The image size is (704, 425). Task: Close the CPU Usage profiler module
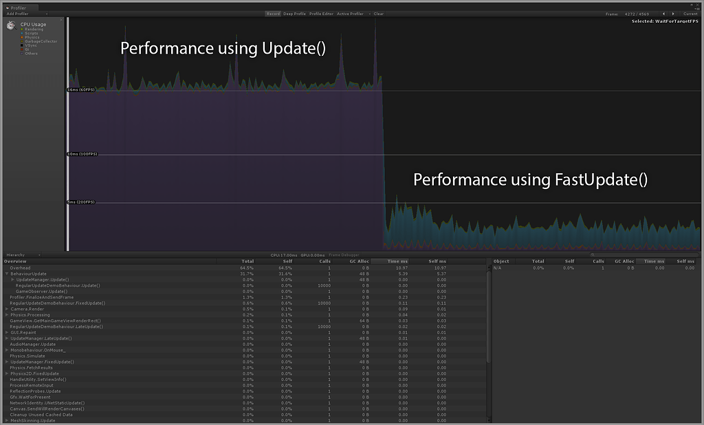(60, 20)
